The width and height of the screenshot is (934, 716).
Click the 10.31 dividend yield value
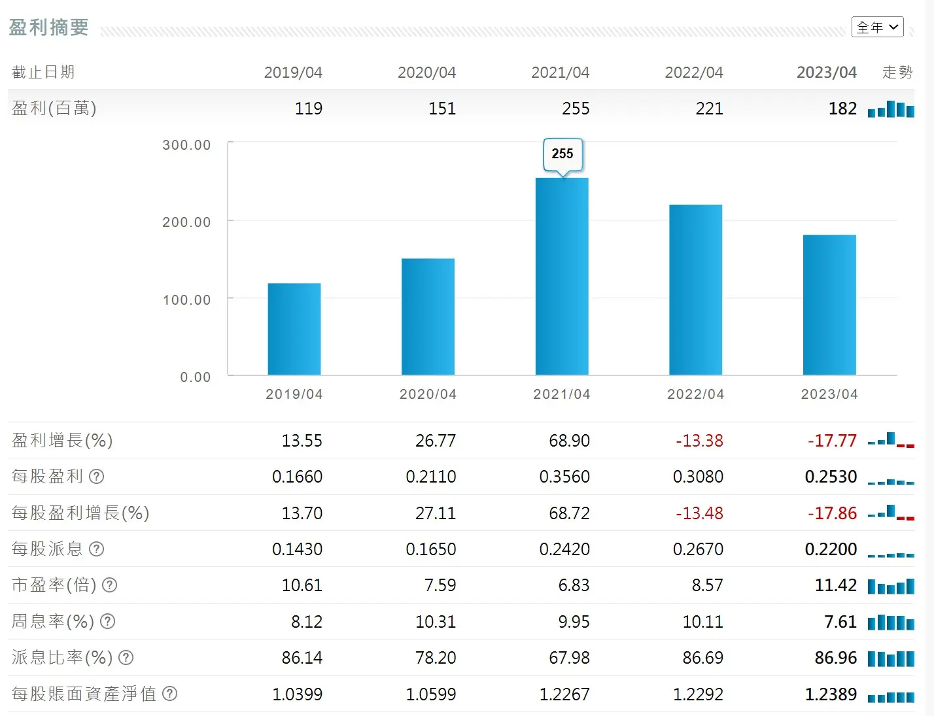(436, 622)
